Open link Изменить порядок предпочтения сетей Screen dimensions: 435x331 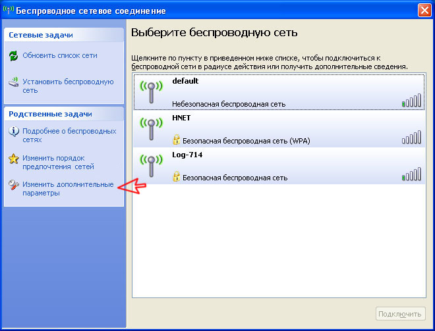pos(58,163)
